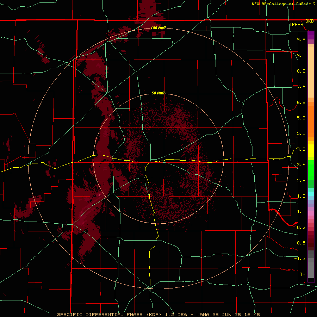Click the 9.0 value on the color scale
Screen dimensions: 317x317
click(301, 55)
